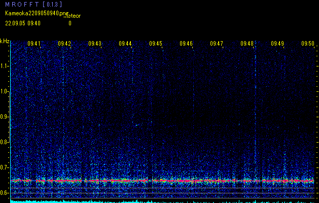
Task: Select the Kameoka2209050940.png filename
Action: [36, 13]
